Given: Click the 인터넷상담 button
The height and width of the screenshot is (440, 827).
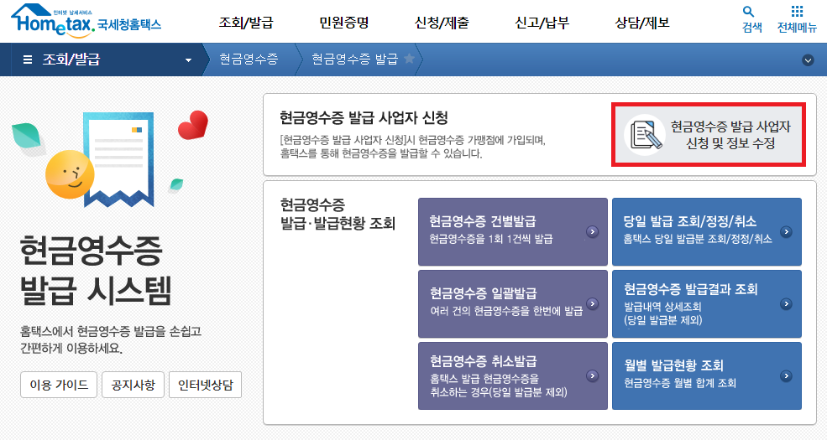Looking at the screenshot, I should (205, 385).
